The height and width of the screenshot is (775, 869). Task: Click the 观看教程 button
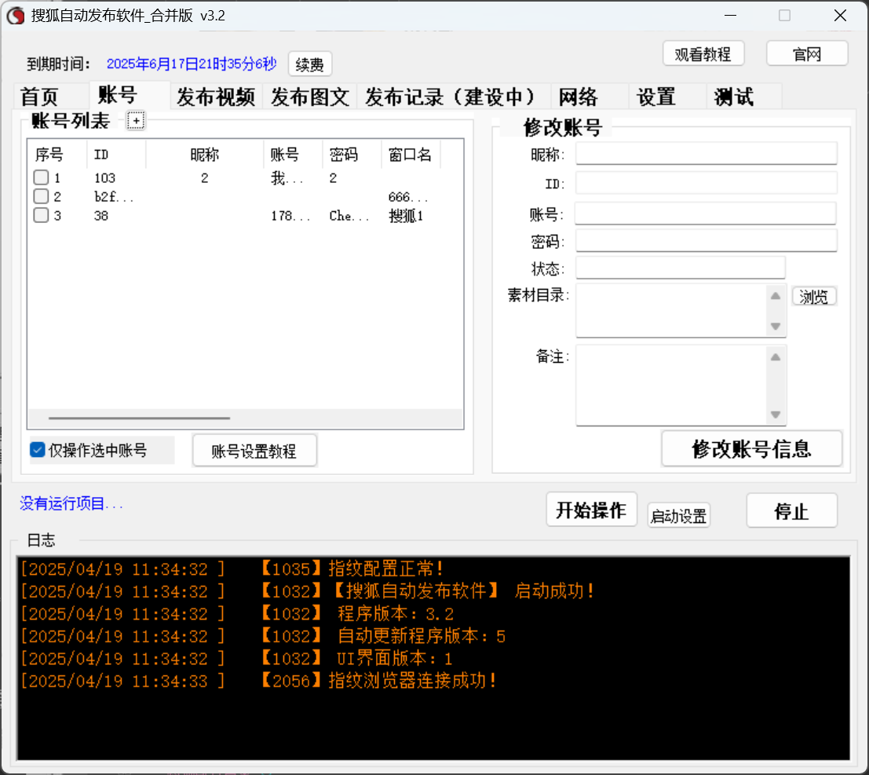point(703,53)
